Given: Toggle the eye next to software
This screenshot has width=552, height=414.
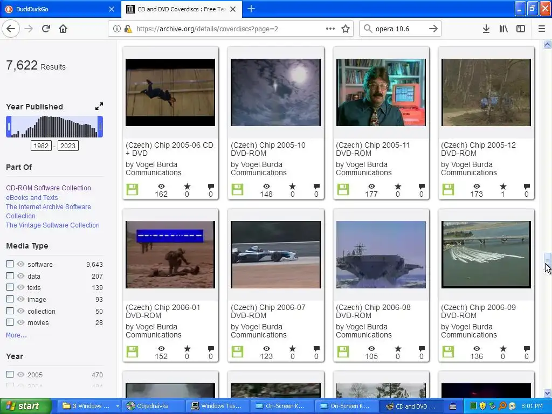Looking at the screenshot, I should pyautogui.click(x=21, y=264).
